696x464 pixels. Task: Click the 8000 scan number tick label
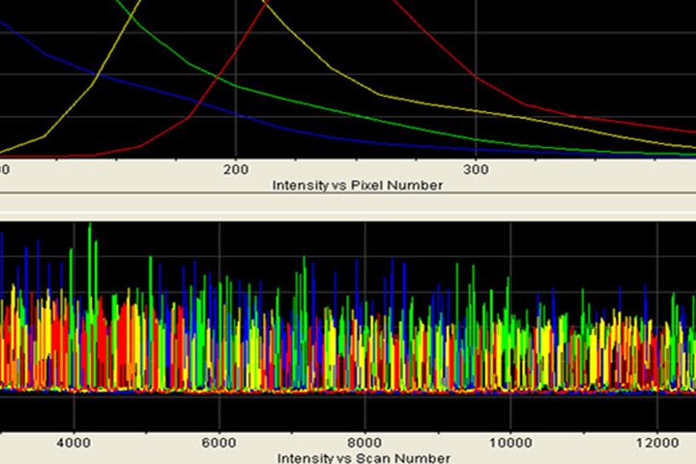(x=364, y=442)
